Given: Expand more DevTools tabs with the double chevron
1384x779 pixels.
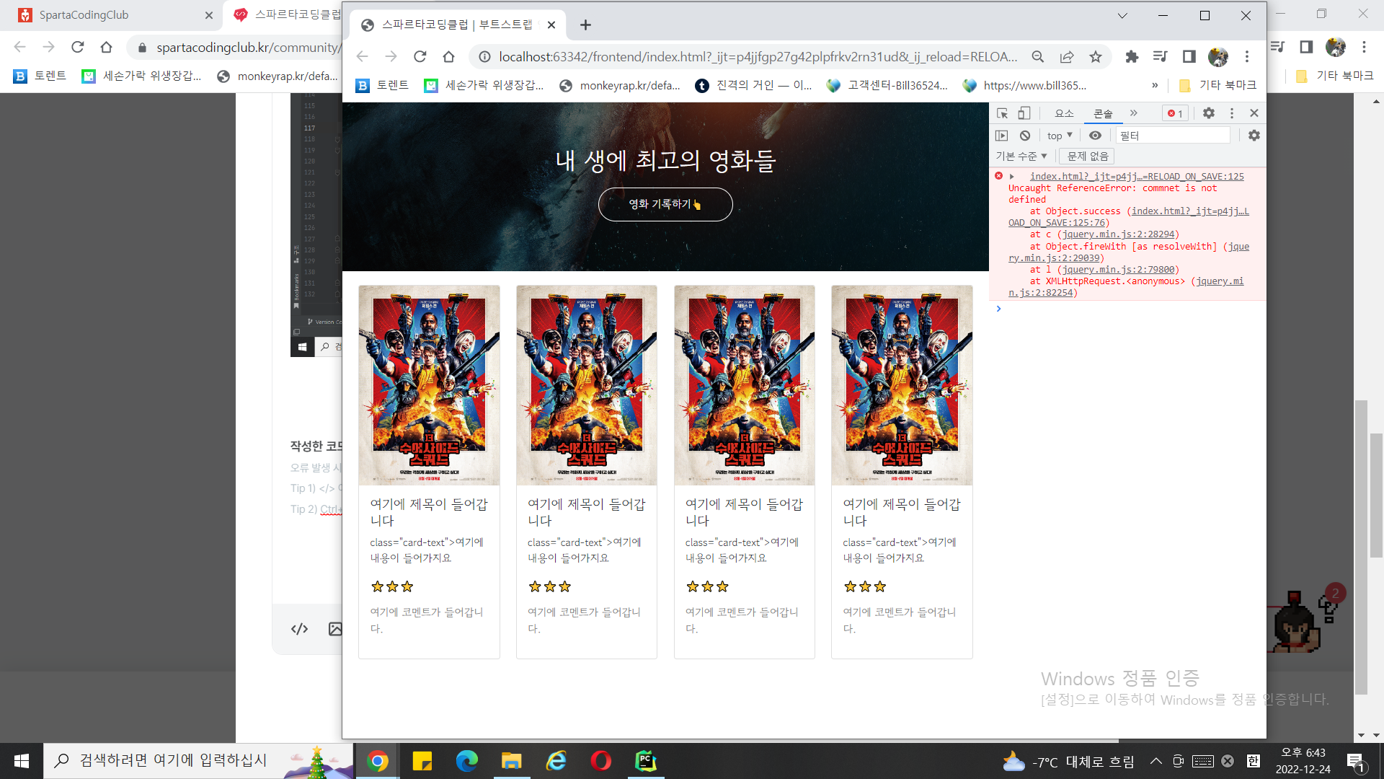Looking at the screenshot, I should pyautogui.click(x=1134, y=113).
